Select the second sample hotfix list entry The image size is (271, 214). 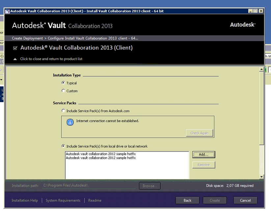tap(101, 158)
